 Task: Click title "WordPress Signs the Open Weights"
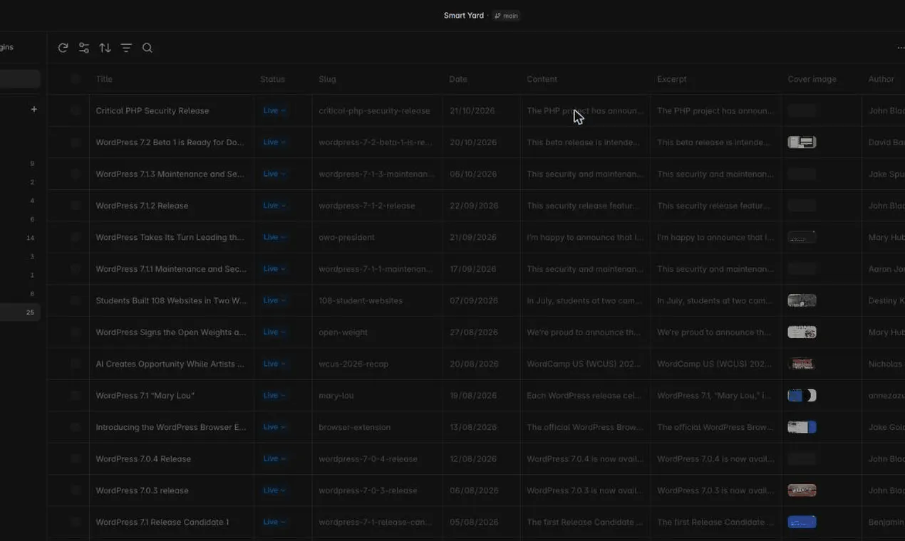tap(171, 332)
